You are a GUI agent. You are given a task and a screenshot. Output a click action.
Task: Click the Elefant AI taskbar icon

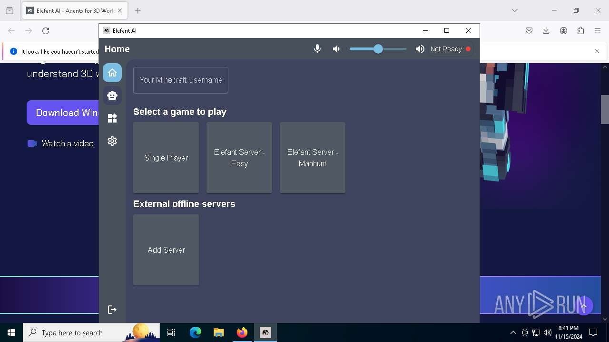[x=265, y=332]
